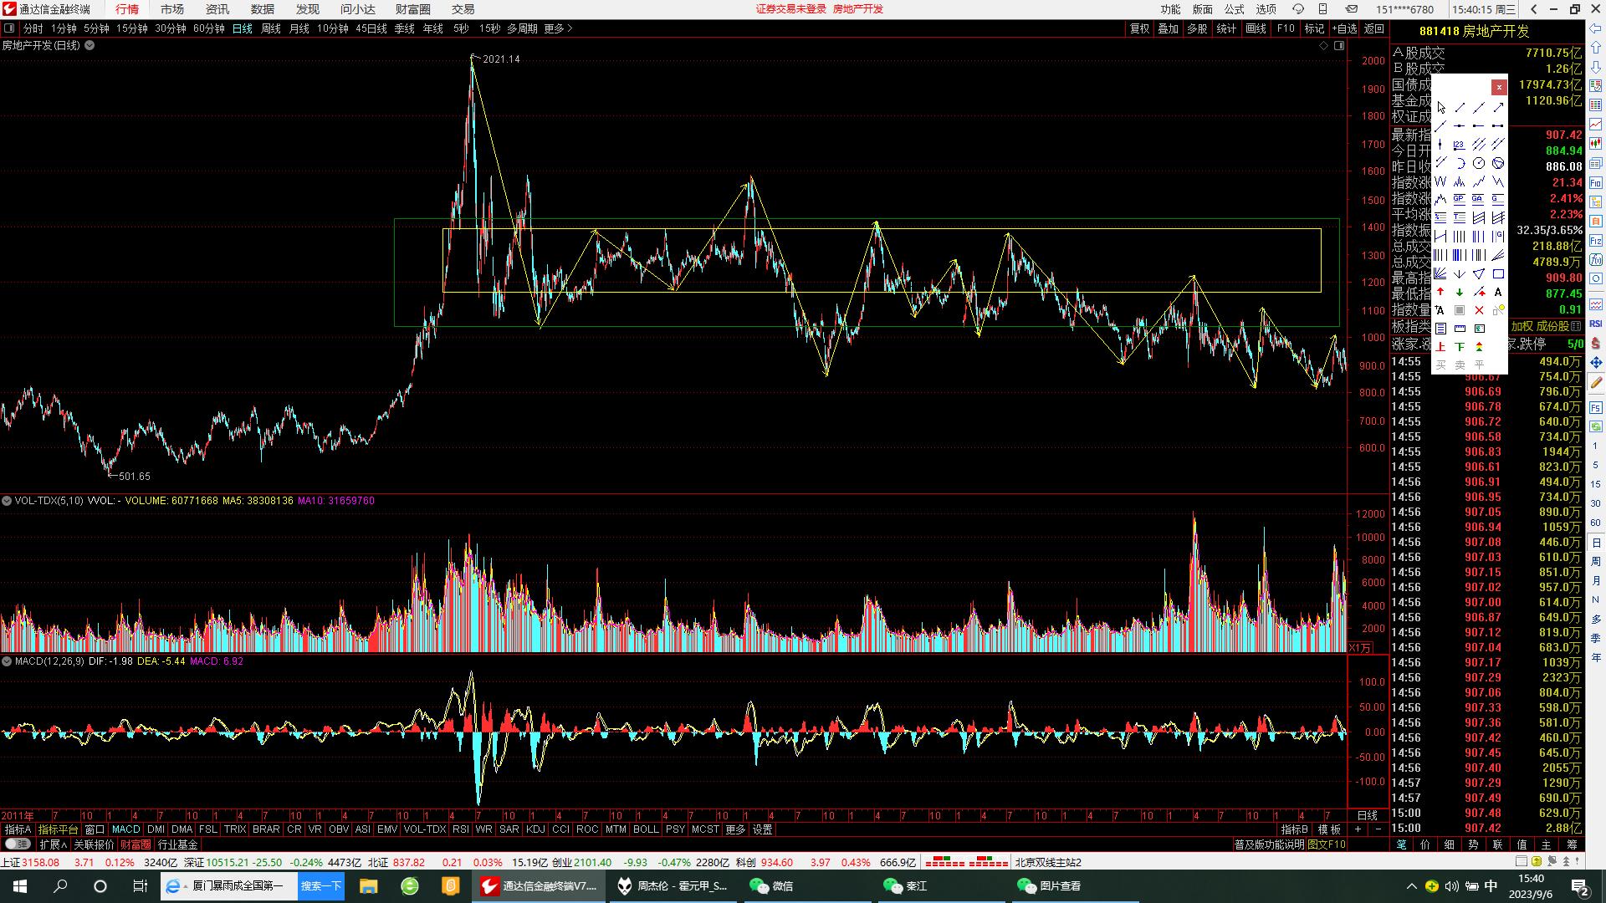The width and height of the screenshot is (1606, 903).
Task: Switch chart period to 周线
Action: click(x=271, y=28)
